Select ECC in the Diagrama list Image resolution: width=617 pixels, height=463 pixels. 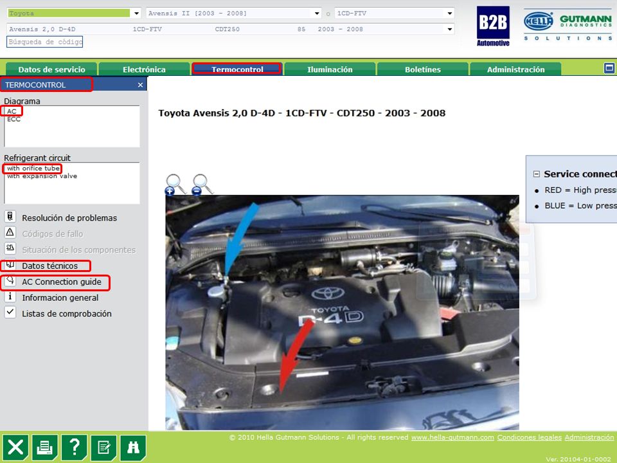[x=13, y=120]
